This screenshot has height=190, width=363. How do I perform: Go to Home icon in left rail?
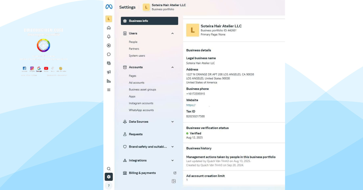[x=109, y=28]
